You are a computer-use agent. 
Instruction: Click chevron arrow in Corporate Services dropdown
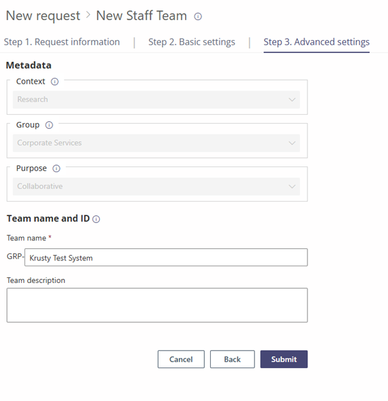pyautogui.click(x=293, y=143)
